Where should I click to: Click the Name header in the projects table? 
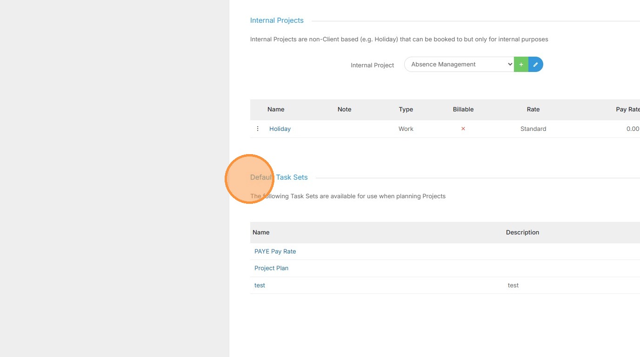pyautogui.click(x=276, y=110)
